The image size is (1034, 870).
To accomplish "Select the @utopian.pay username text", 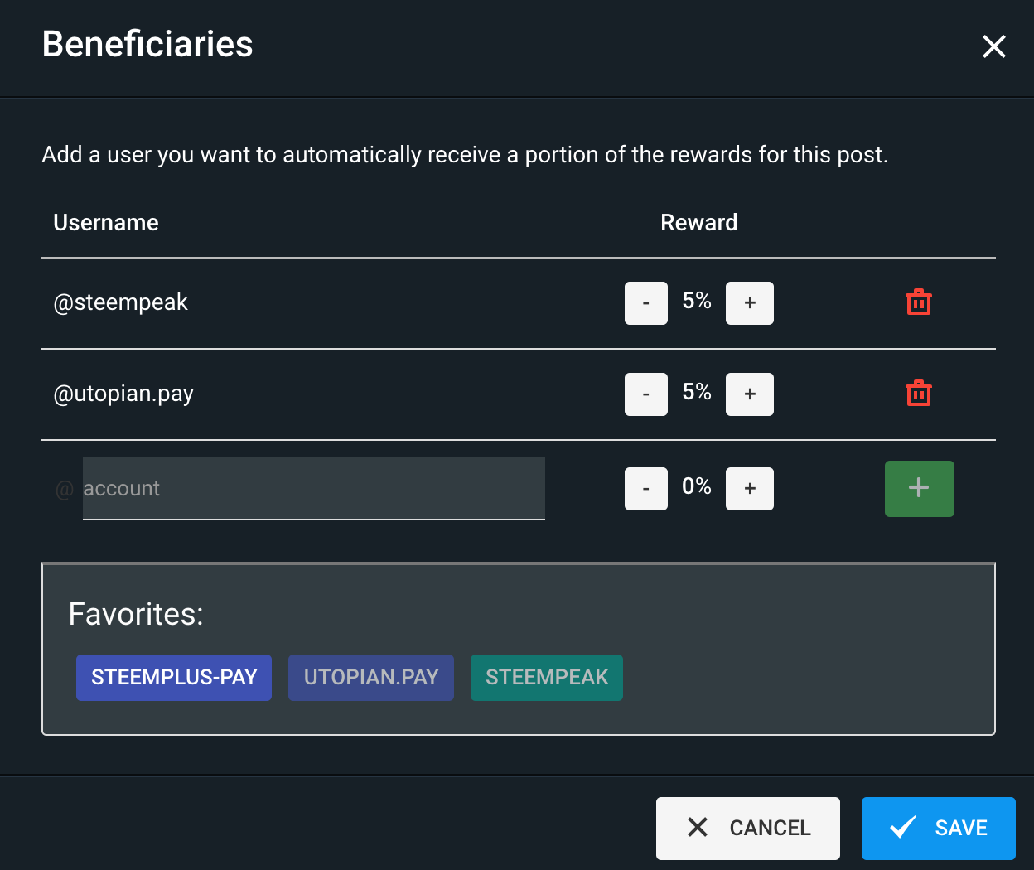I will point(123,394).
